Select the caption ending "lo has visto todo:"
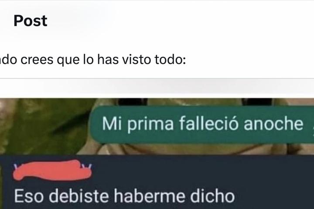This screenshot has height=209, width=314. point(93,60)
